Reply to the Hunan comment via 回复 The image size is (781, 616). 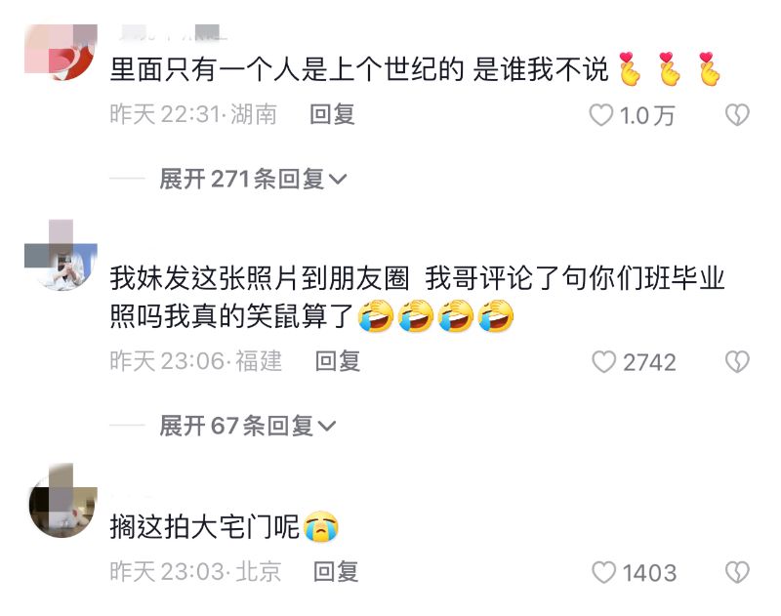point(332,114)
